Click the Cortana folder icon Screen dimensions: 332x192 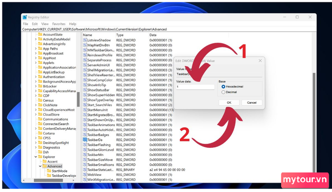point(40,133)
